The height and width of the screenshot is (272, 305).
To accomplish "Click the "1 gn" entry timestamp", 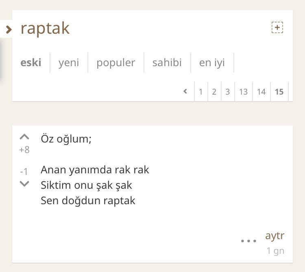I will tap(275, 250).
